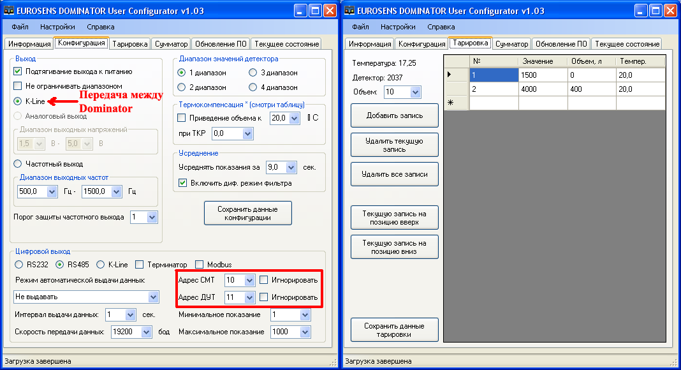Click "Сохранить данные конфигурации" button
The image size is (681, 370).
[x=247, y=212]
